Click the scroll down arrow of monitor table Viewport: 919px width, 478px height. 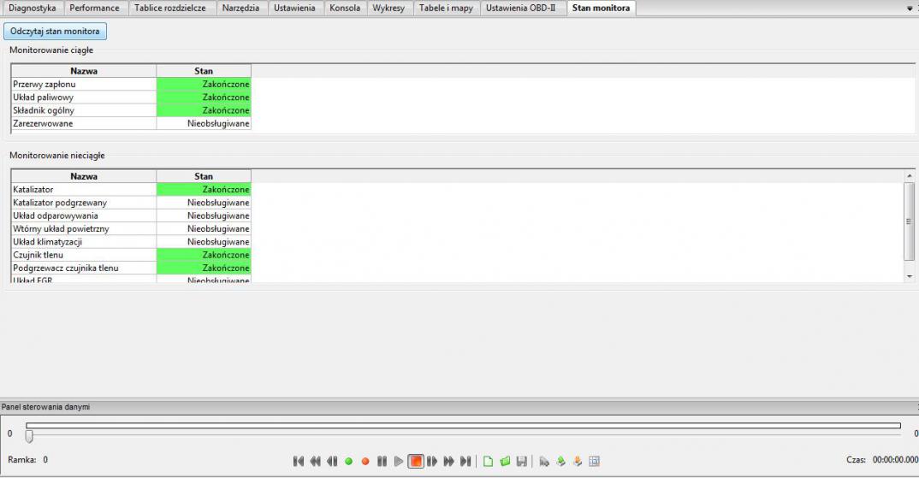coord(909,276)
